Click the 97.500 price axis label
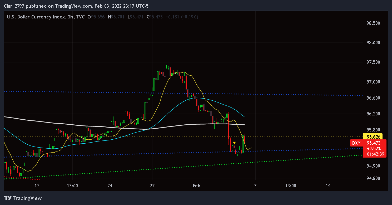This screenshot has width=392, height=205. pos(373,62)
